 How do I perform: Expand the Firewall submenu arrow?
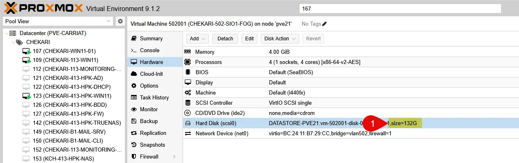175,156
